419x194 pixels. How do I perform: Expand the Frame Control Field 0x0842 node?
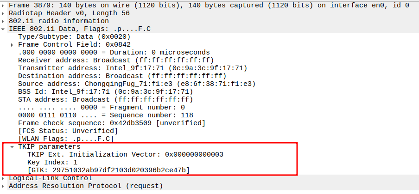click(13, 44)
